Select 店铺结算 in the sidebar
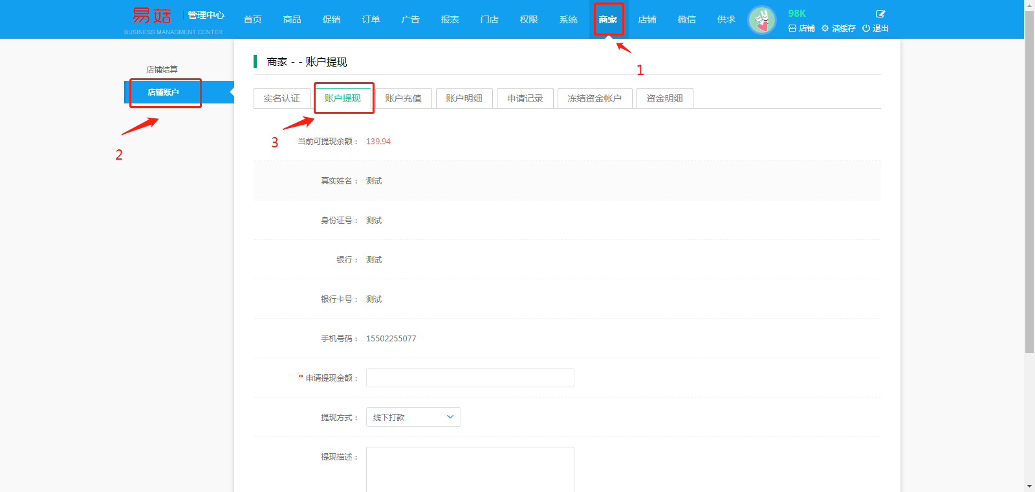 pyautogui.click(x=162, y=70)
